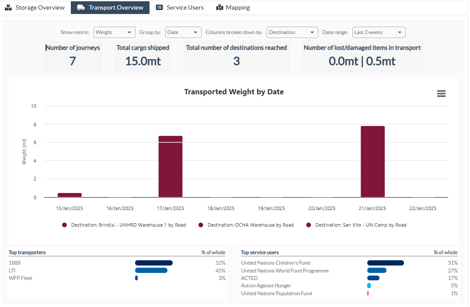Click the ACTED service user entry

(x=249, y=278)
